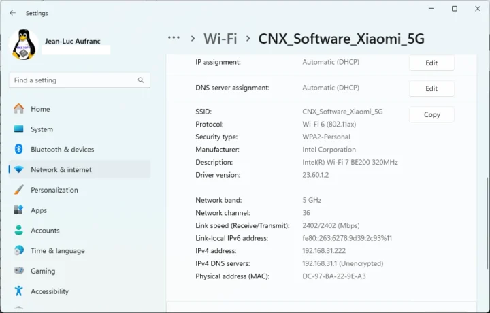Screen dimensions: 490x313
Task: Click the WPA2-Personal value
Action: point(326,137)
